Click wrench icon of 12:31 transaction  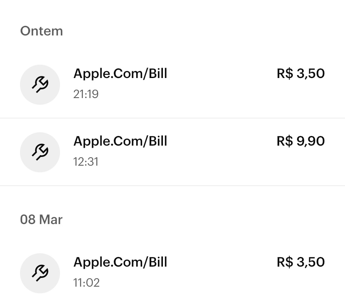tap(40, 152)
